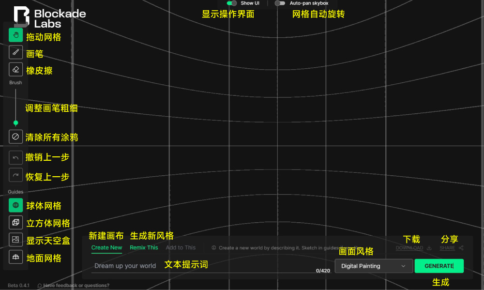Select the Brush tool
The height and width of the screenshot is (290, 484).
[15, 52]
